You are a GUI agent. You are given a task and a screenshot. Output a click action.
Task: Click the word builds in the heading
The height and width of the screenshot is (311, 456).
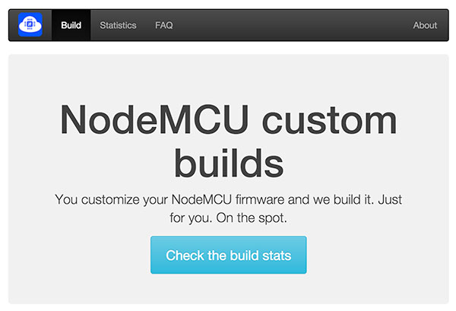(229, 162)
